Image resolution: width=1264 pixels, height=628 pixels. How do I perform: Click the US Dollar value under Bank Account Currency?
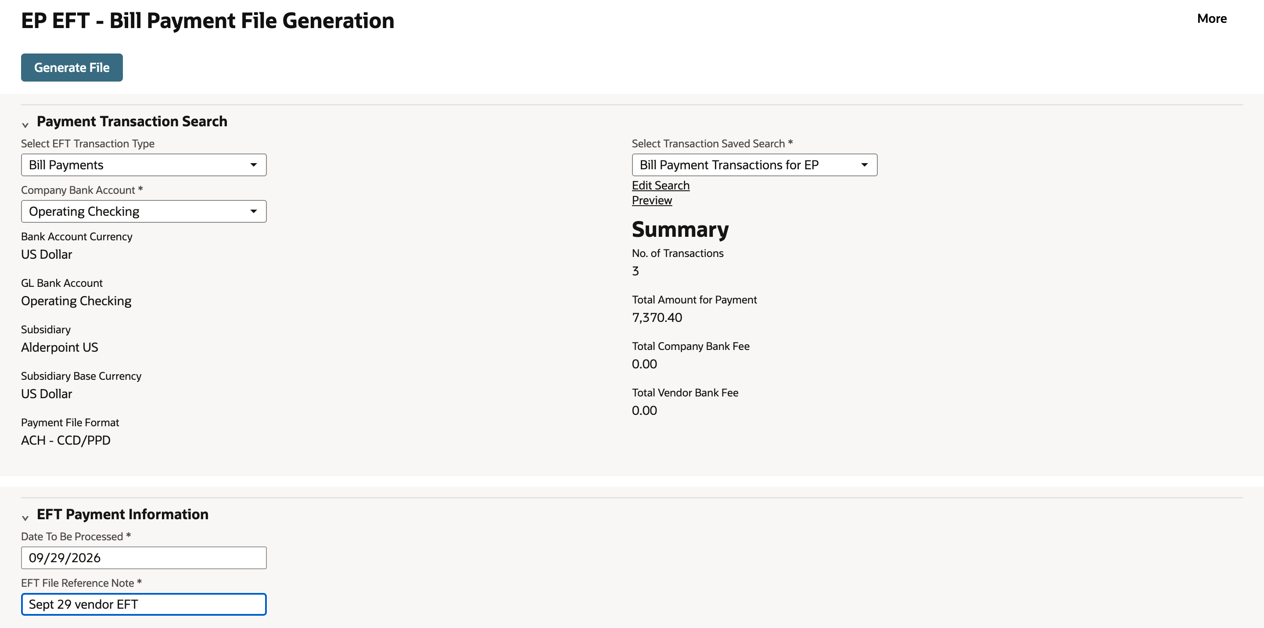(x=47, y=254)
